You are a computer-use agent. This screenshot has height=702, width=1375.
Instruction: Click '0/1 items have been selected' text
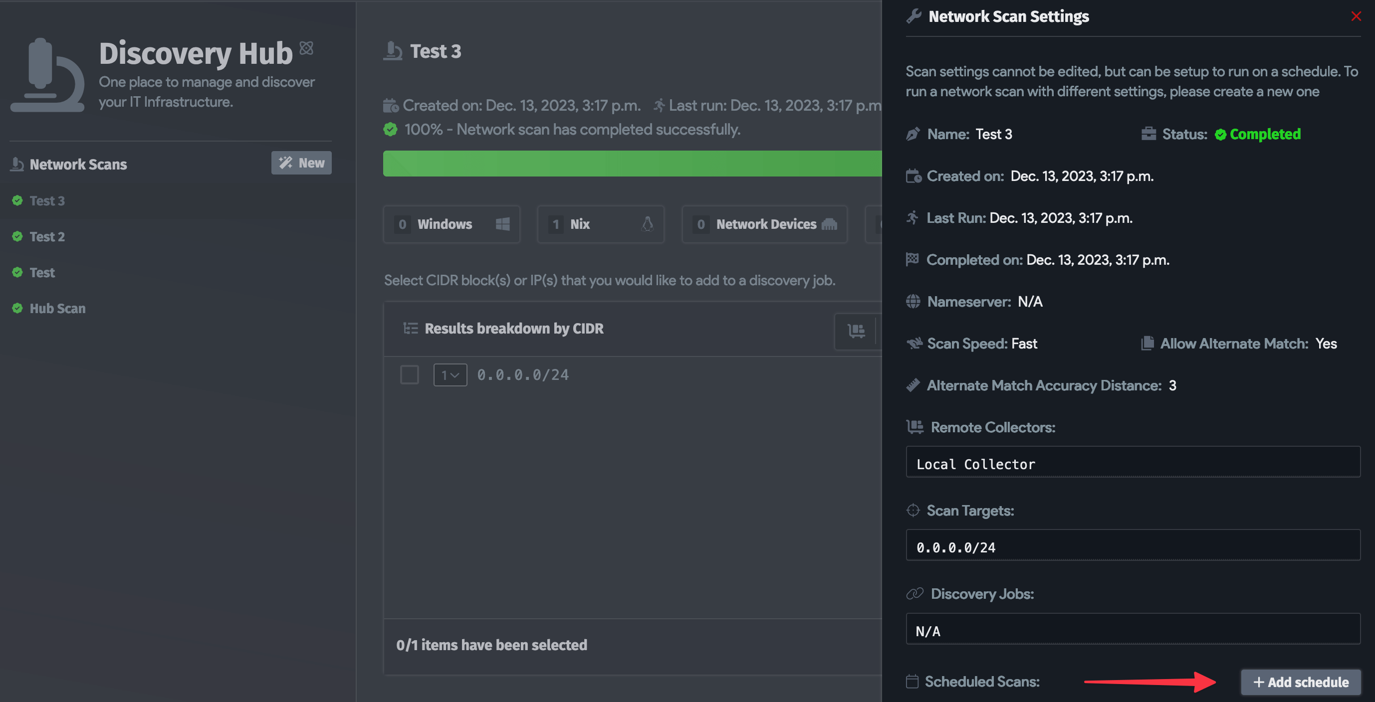(x=491, y=645)
